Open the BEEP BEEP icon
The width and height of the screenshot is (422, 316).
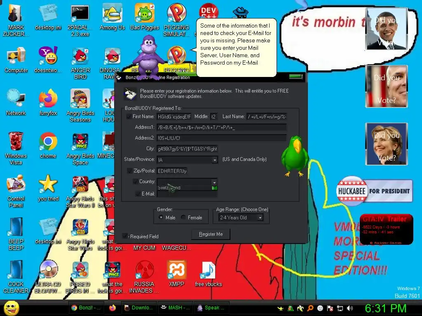16,234
